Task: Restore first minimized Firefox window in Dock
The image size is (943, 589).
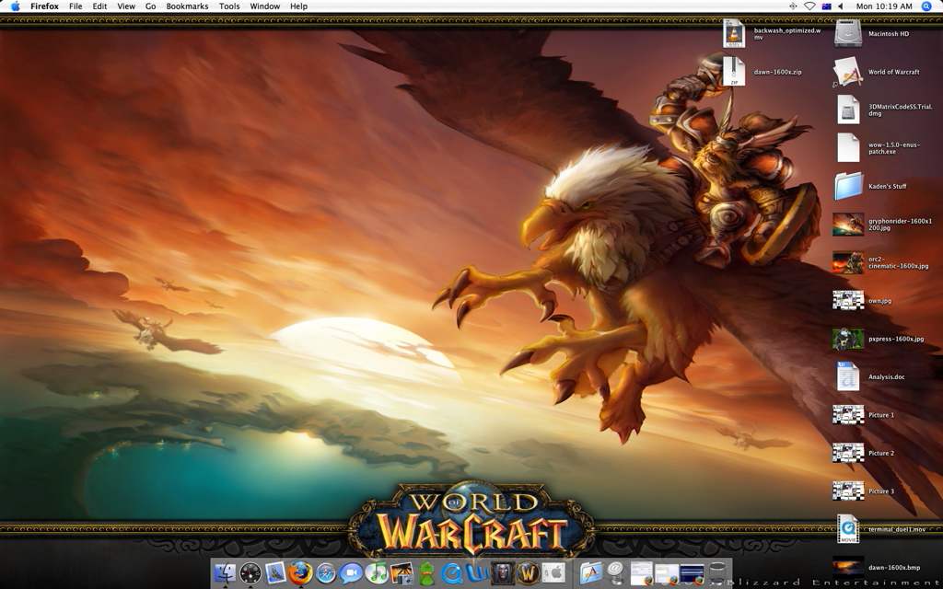Action: (642, 572)
